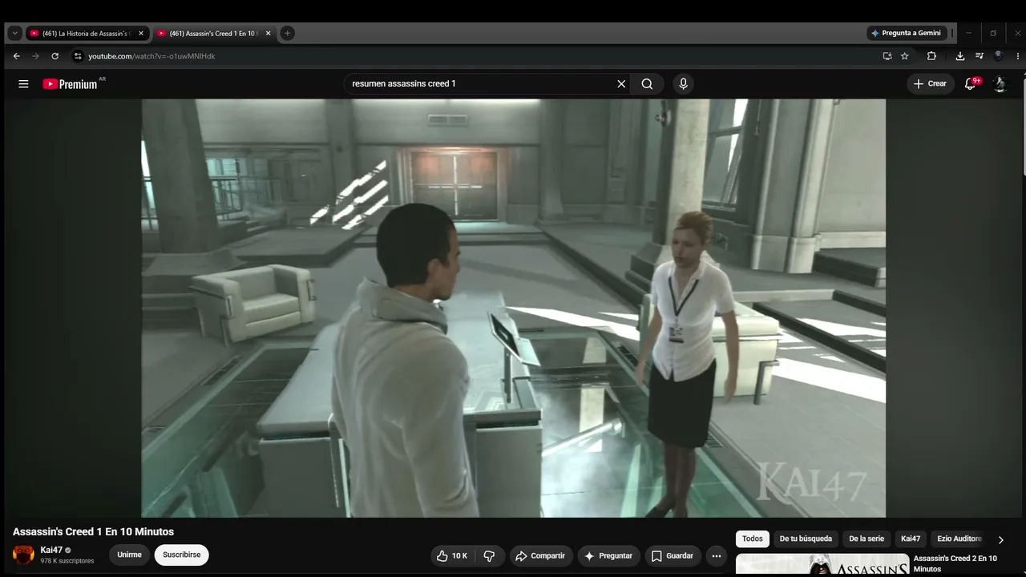Click the '978 K suscriptores' text
This screenshot has width=1026, height=577.
[67, 561]
